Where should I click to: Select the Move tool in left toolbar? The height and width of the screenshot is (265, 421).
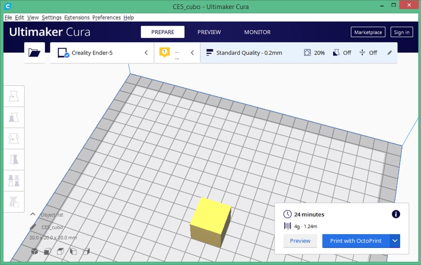pyautogui.click(x=14, y=96)
